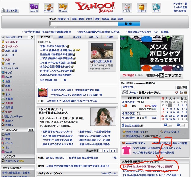Switch to the 経済 tab
The width and height of the screenshot is (191, 177).
61,37
